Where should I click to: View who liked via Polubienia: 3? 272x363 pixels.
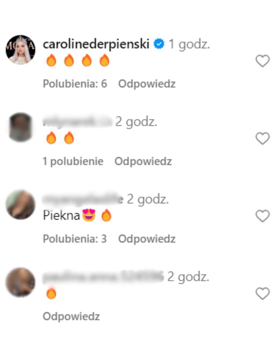pos(75,239)
